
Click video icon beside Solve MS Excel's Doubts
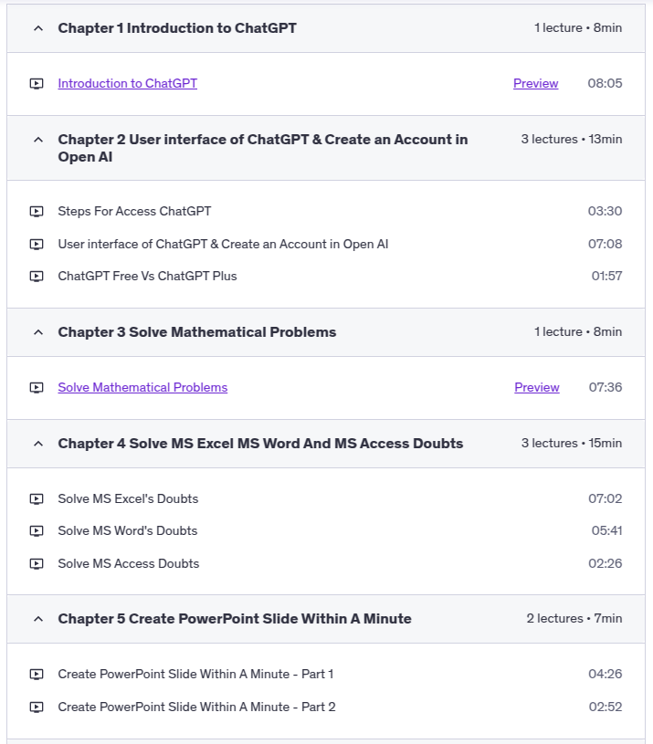click(x=37, y=499)
